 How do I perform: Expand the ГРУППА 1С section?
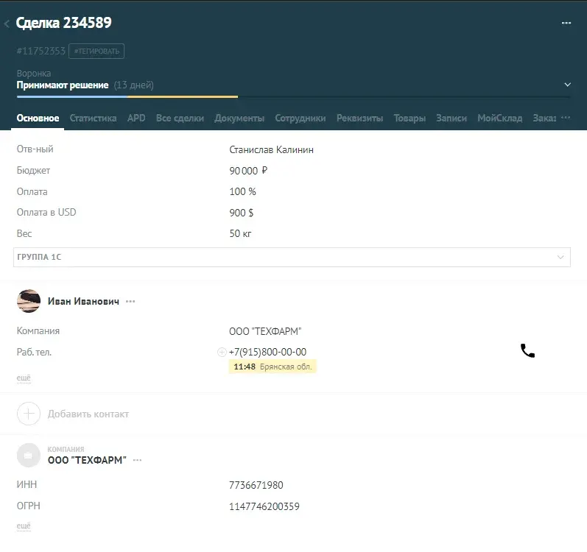click(x=292, y=257)
